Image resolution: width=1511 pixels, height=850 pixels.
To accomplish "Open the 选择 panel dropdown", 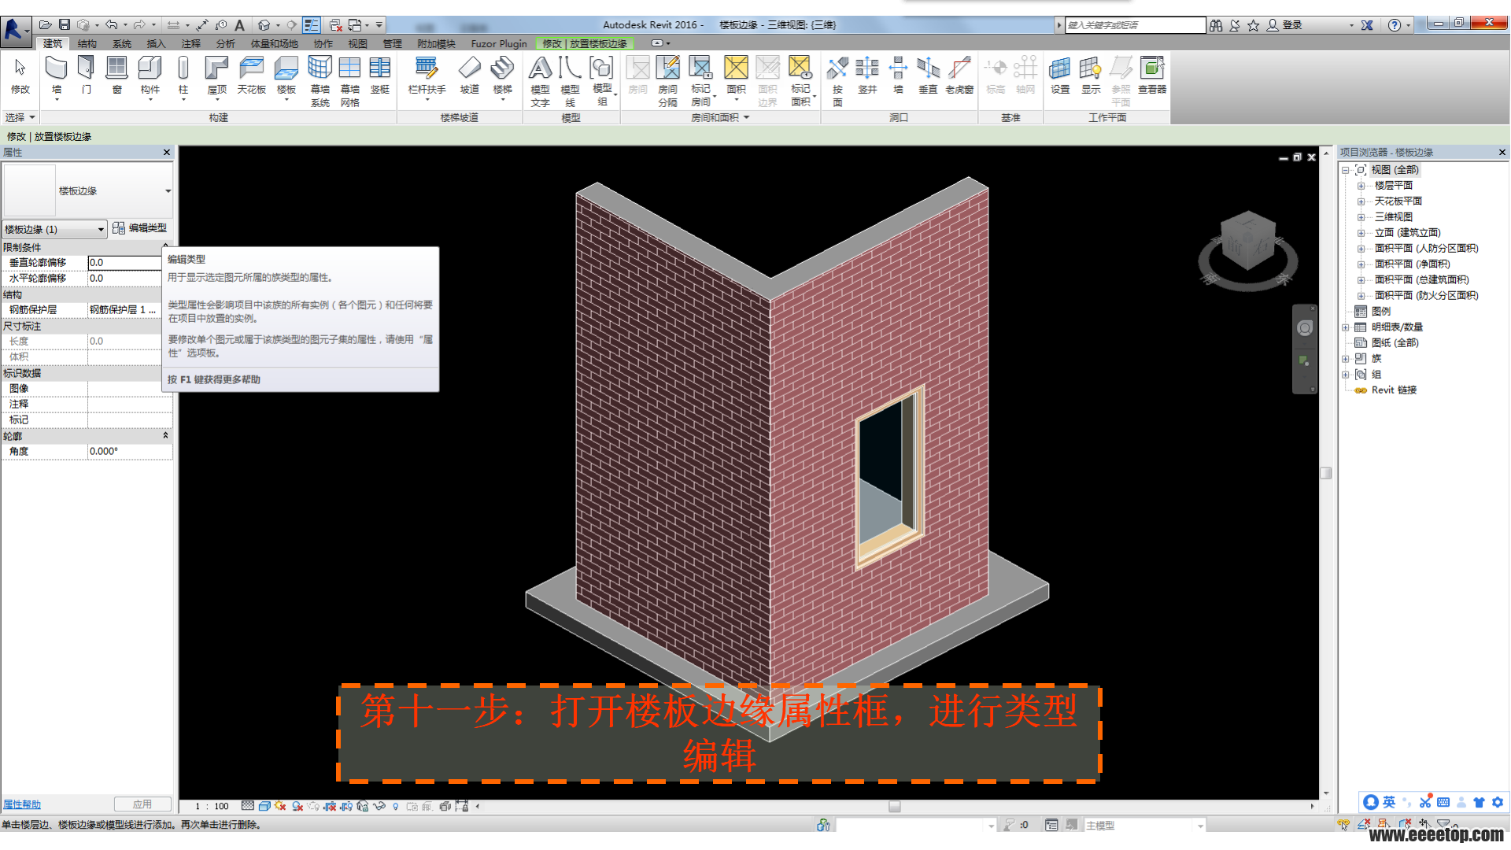I will pos(21,117).
